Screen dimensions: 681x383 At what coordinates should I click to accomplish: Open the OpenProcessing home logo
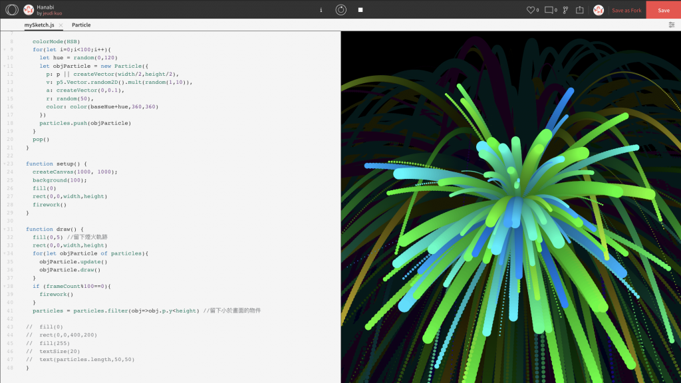(x=12, y=9)
